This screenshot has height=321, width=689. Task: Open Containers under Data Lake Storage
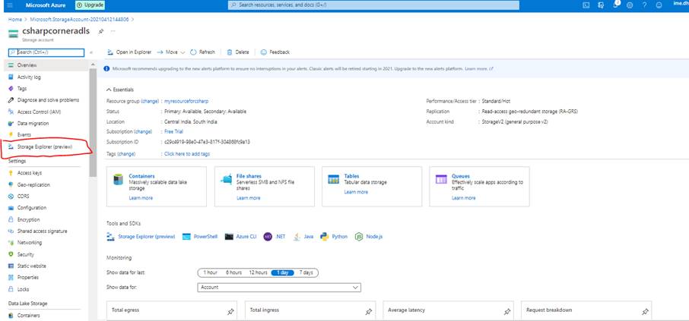pyautogui.click(x=28, y=315)
